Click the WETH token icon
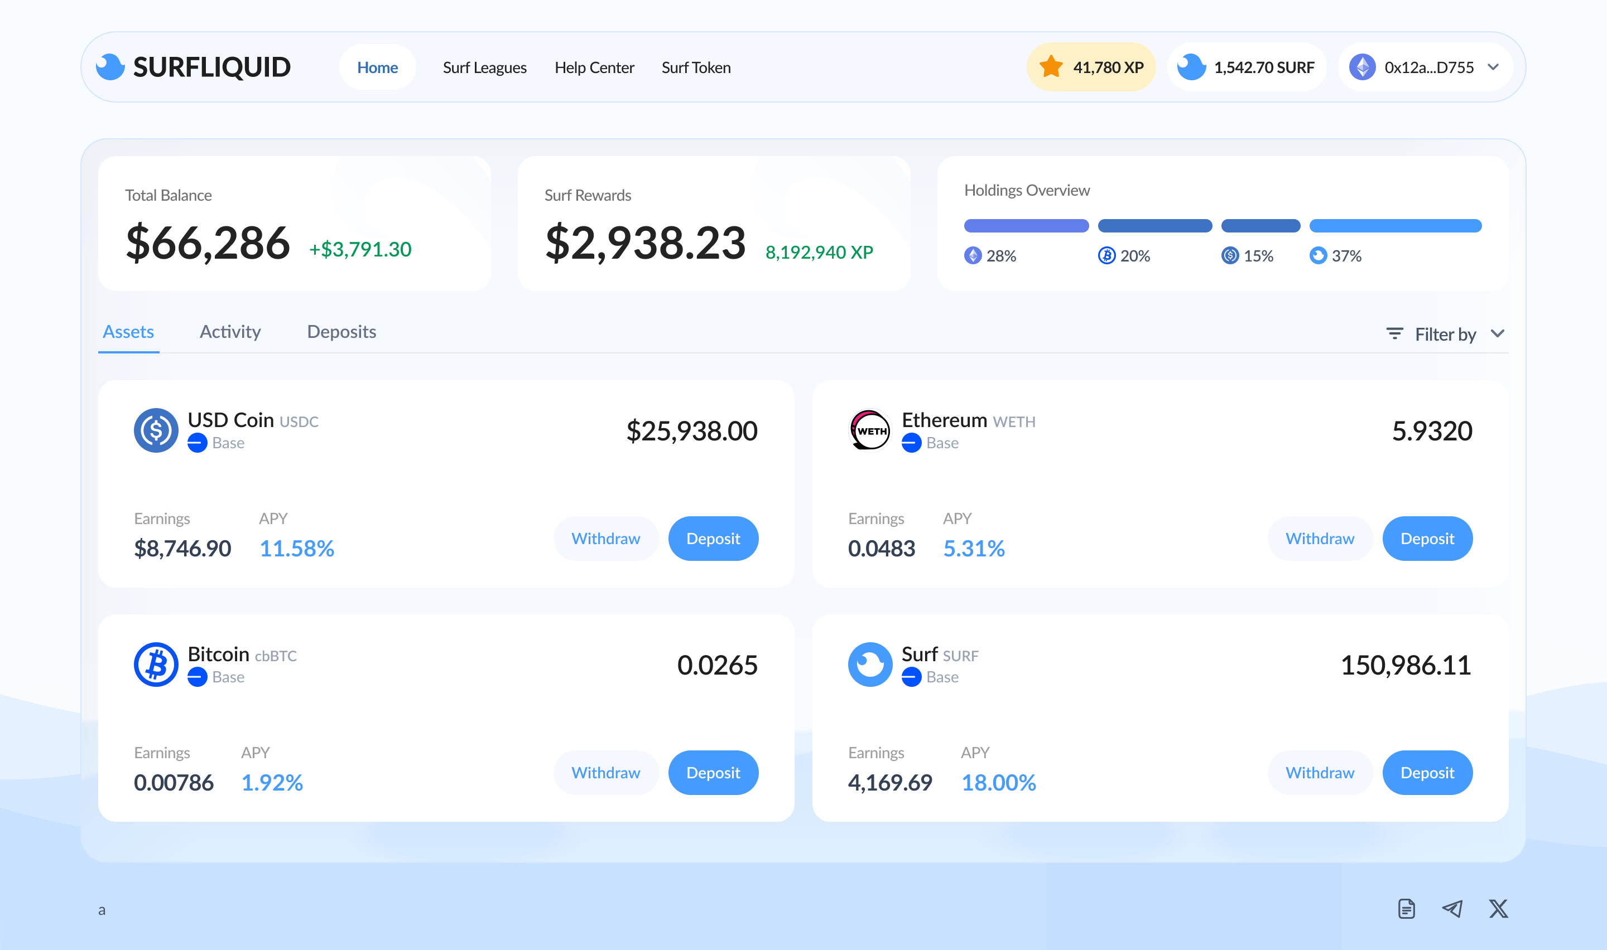This screenshot has width=1607, height=950. click(x=869, y=430)
